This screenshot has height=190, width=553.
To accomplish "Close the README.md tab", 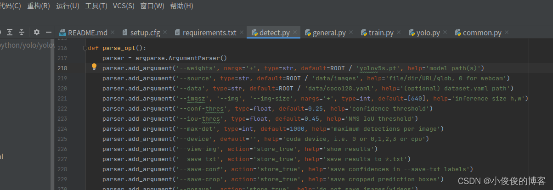I will point(113,33).
